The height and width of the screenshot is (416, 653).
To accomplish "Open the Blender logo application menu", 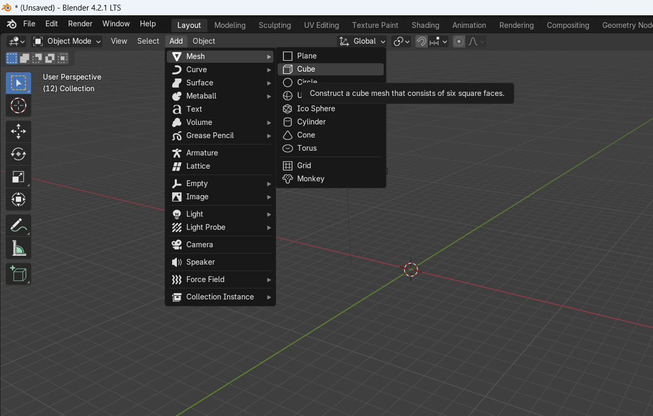I will coord(12,24).
